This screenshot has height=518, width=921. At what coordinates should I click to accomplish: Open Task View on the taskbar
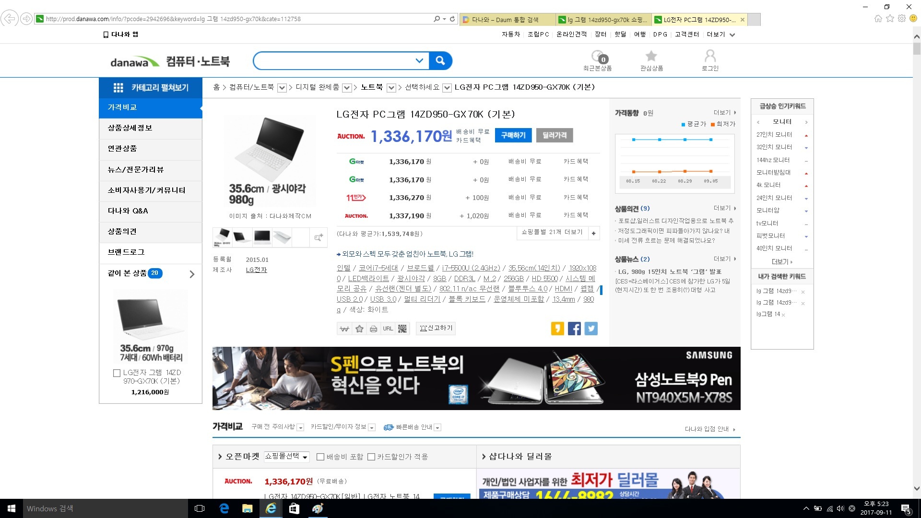coord(200,508)
